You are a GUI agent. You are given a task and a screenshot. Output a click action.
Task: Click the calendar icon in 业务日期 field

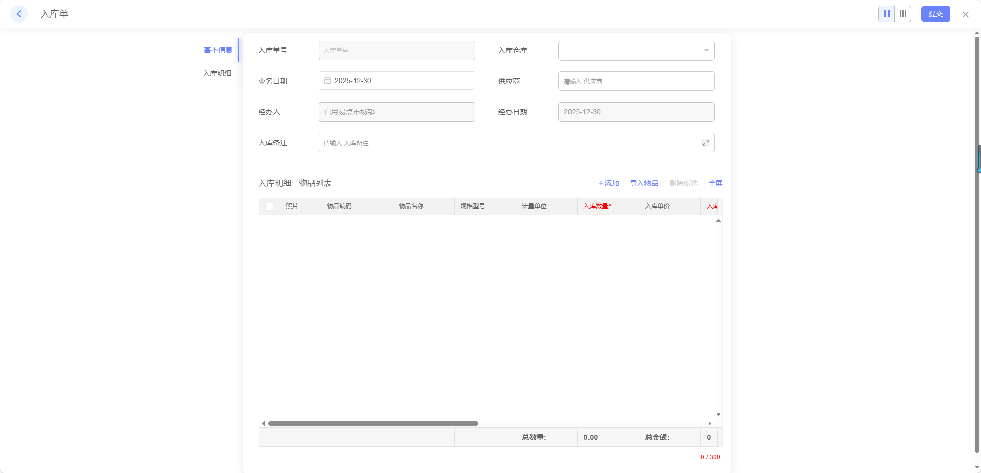(x=327, y=81)
